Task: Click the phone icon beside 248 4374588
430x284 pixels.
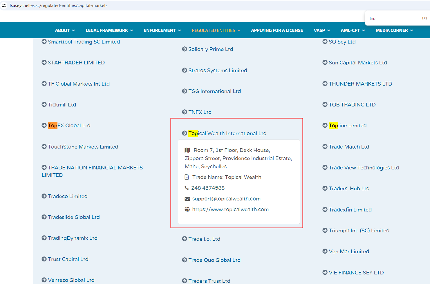Action: tap(187, 188)
